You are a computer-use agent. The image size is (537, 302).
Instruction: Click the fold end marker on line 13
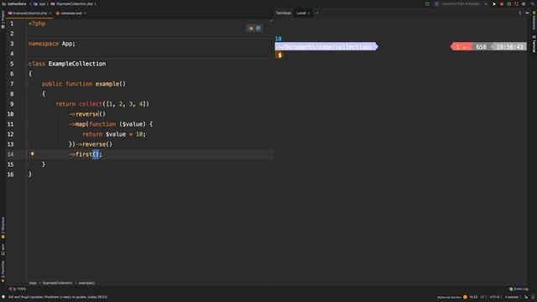click(26, 144)
